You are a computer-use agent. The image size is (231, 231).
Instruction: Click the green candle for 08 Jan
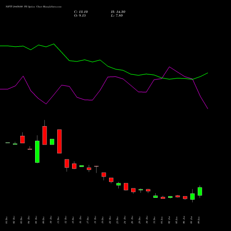(193, 196)
